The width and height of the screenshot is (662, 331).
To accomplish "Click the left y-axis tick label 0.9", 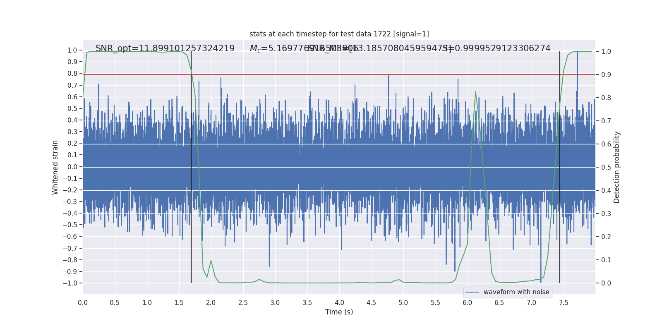I will tap(72, 62).
